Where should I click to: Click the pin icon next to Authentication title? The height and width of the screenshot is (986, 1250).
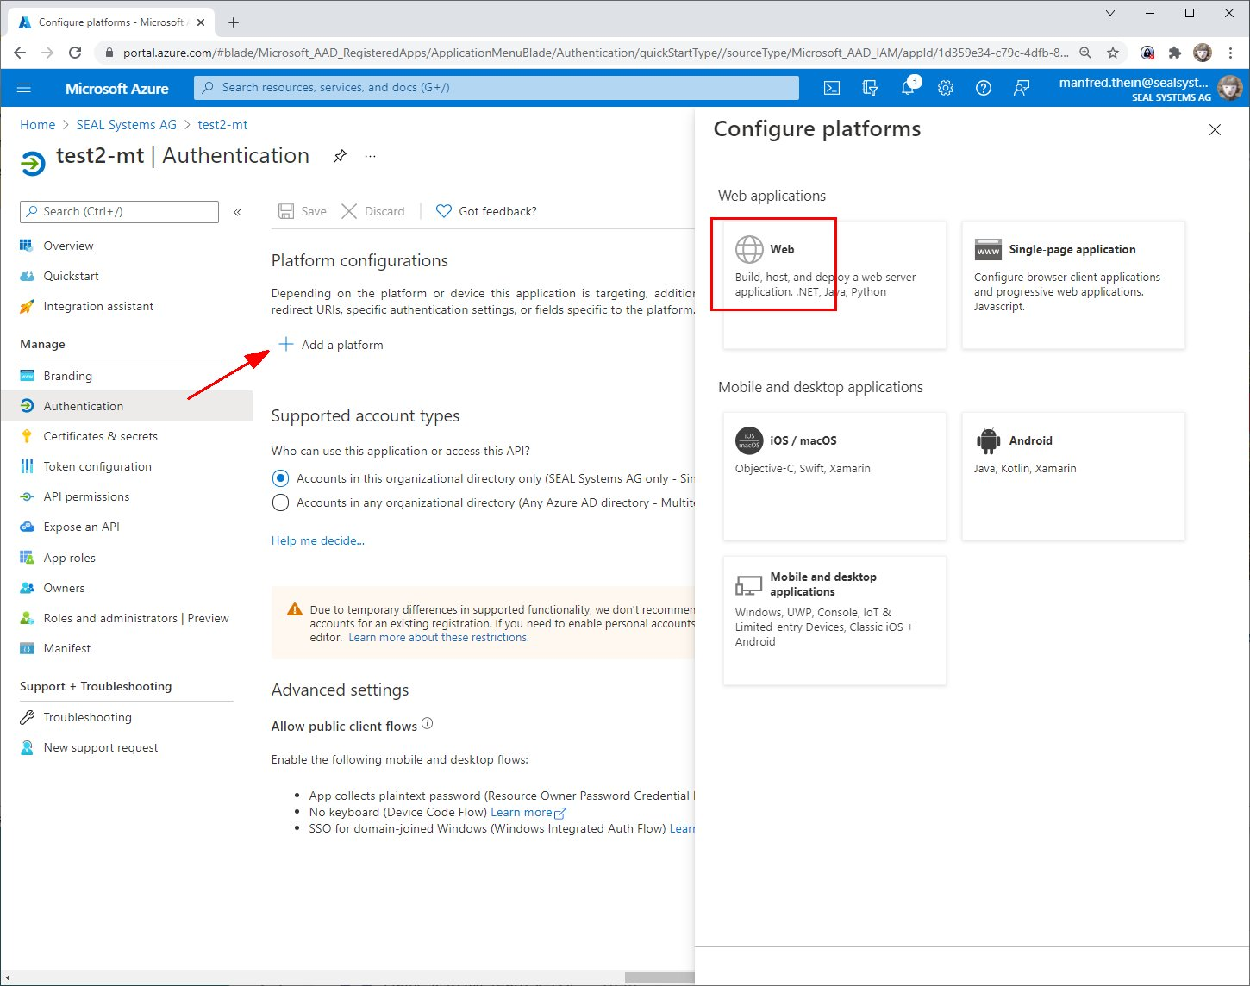click(x=340, y=156)
